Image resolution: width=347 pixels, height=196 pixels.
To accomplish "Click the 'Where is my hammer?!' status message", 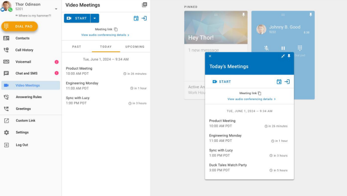I will point(33,16).
